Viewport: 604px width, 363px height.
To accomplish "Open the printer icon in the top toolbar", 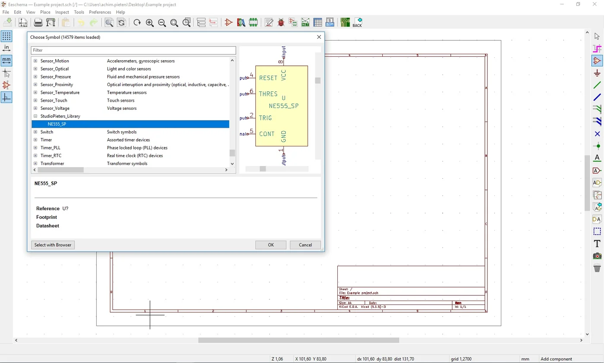I will [x=38, y=22].
